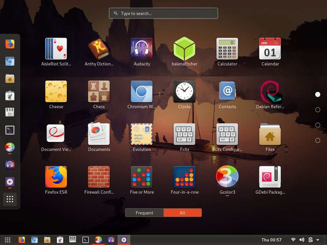
Task: Click the applications grid button in bottom taskbar
Action: [8, 240]
